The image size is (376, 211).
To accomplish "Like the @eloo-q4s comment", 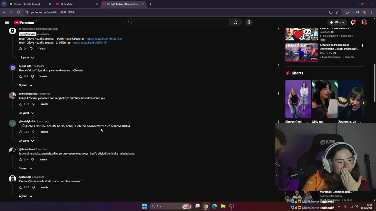I will pos(21,76).
